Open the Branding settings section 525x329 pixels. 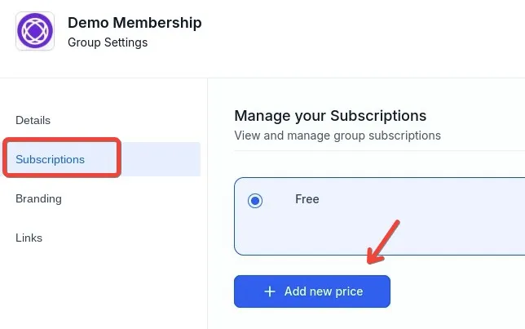tap(38, 198)
